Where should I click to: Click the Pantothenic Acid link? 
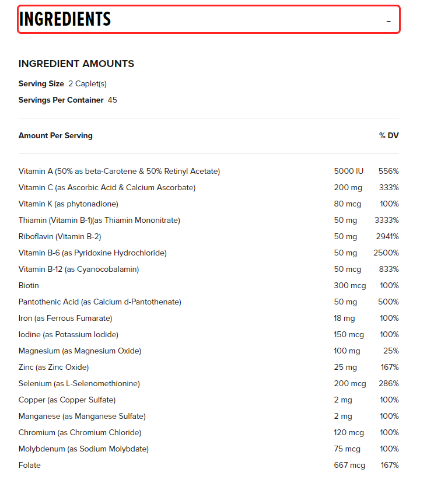point(99,302)
